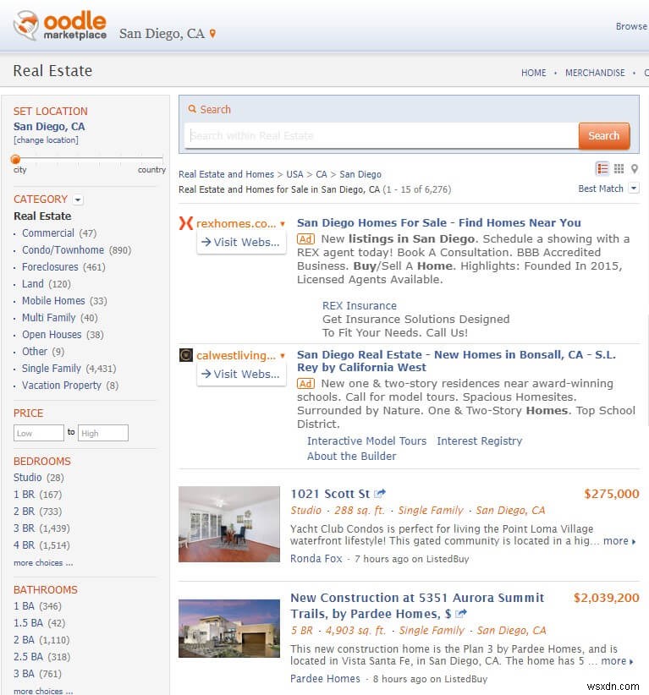
Task: Open the HOME nav item
Action: tap(534, 73)
